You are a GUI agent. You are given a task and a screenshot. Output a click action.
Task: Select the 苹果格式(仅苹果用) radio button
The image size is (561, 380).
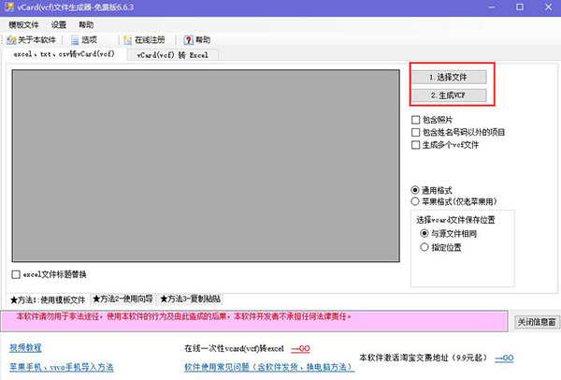(x=416, y=200)
